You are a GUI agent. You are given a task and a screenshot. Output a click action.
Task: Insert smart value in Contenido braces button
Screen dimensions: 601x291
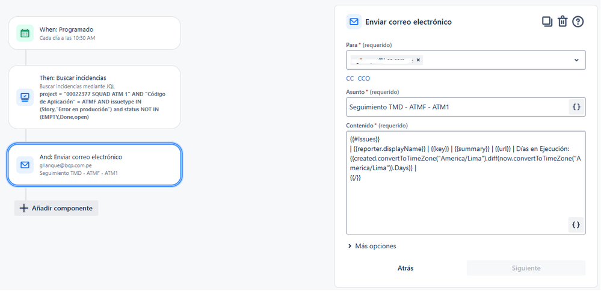pyautogui.click(x=576, y=225)
